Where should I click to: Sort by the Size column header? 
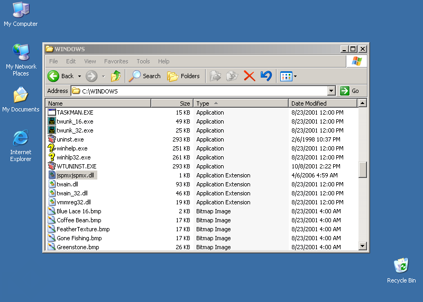(x=172, y=103)
